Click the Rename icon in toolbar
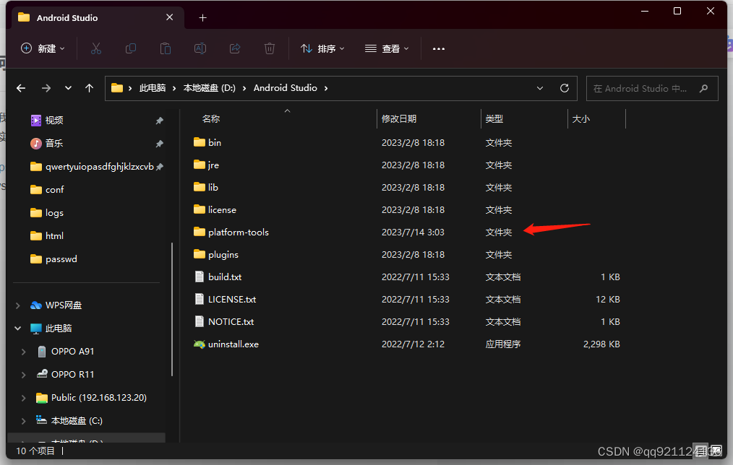The width and height of the screenshot is (733, 465). pyautogui.click(x=200, y=48)
